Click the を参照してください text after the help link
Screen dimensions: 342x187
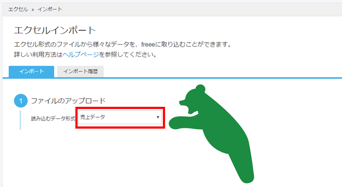[128, 55]
